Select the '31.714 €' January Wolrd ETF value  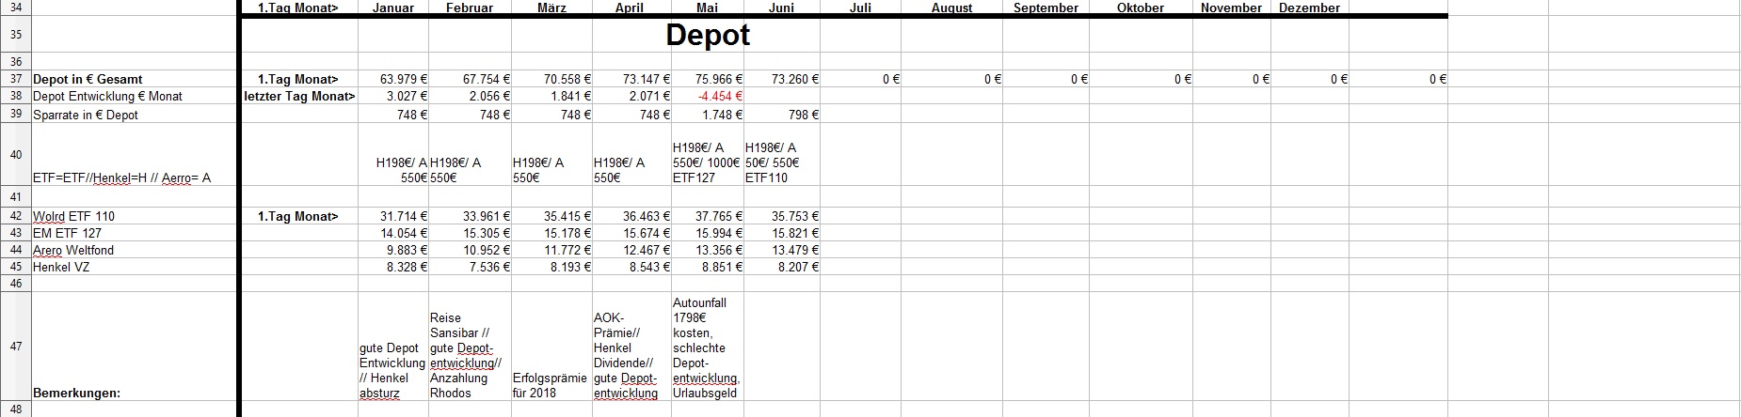click(393, 216)
